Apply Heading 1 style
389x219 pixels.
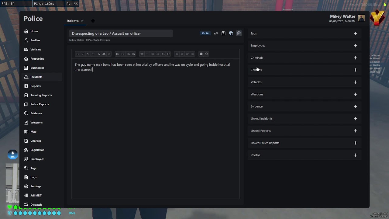pyautogui.click(x=118, y=54)
